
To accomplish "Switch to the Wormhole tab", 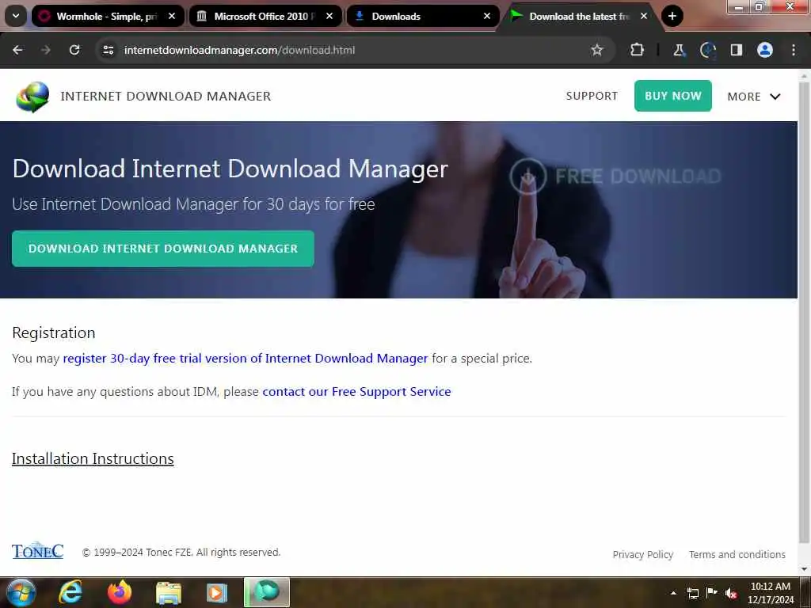I will [108, 16].
